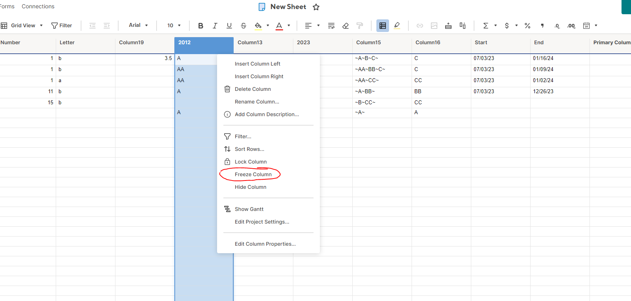Screen dimensions: 631x301
Task: Toggle thousands separator comma format
Action: tap(542, 26)
